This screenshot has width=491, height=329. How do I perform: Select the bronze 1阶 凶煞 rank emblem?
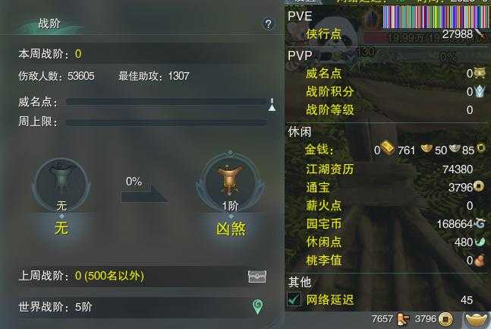coord(231,182)
